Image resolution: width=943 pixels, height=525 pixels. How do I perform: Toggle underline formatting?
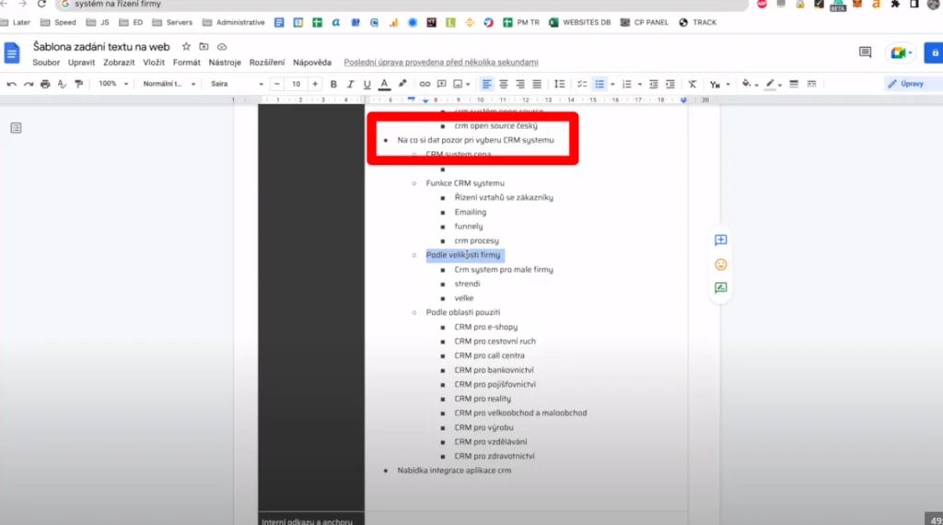[x=367, y=84]
